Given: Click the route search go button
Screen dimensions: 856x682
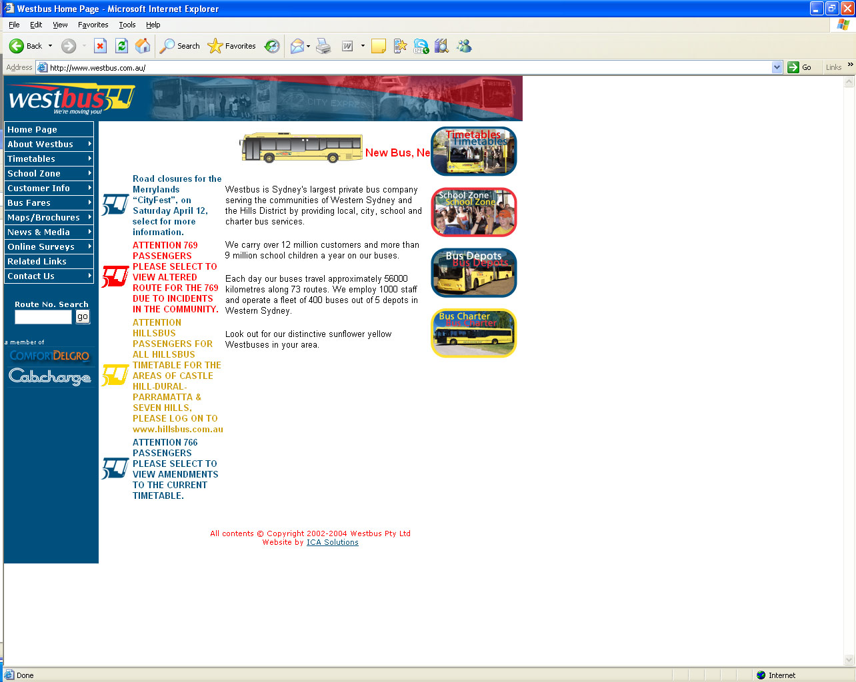Looking at the screenshot, I should click(x=82, y=317).
